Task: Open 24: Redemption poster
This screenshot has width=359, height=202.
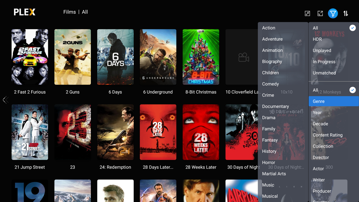Action: click(115, 132)
